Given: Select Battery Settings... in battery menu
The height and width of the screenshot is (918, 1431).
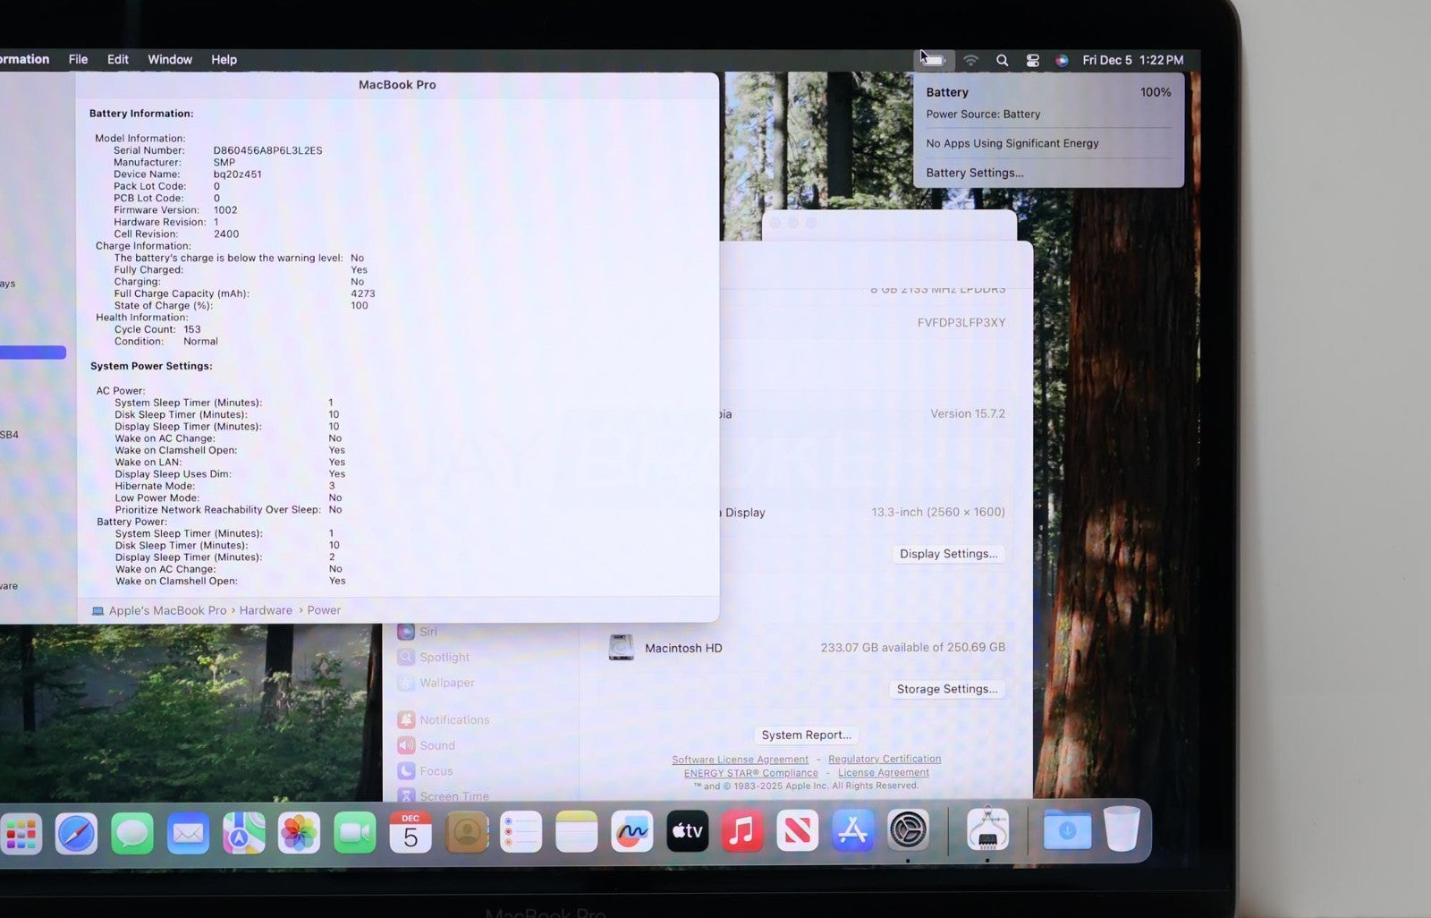Looking at the screenshot, I should point(974,173).
